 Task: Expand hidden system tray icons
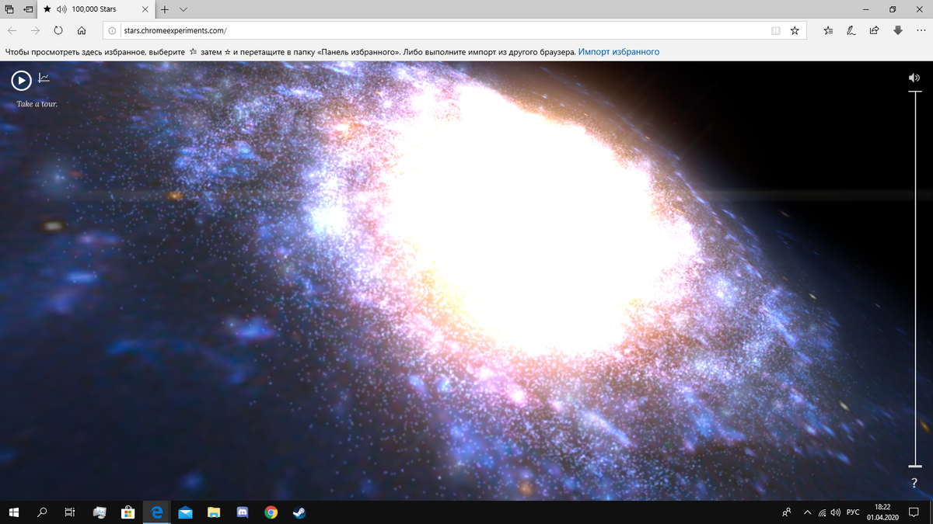click(x=807, y=512)
